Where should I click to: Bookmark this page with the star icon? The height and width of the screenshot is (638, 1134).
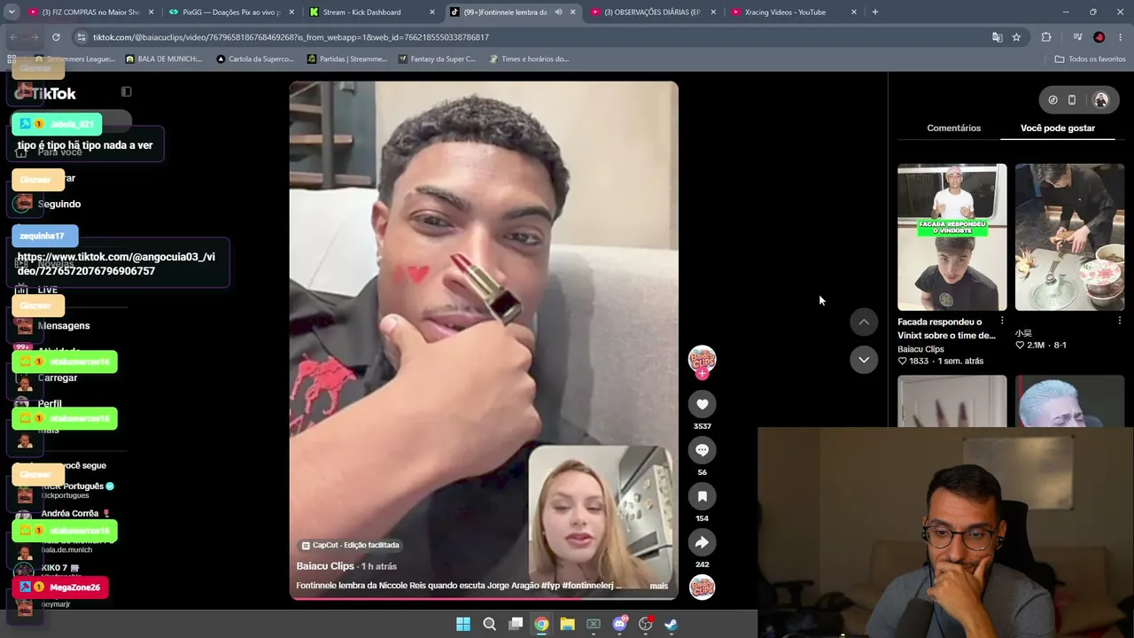[1016, 37]
